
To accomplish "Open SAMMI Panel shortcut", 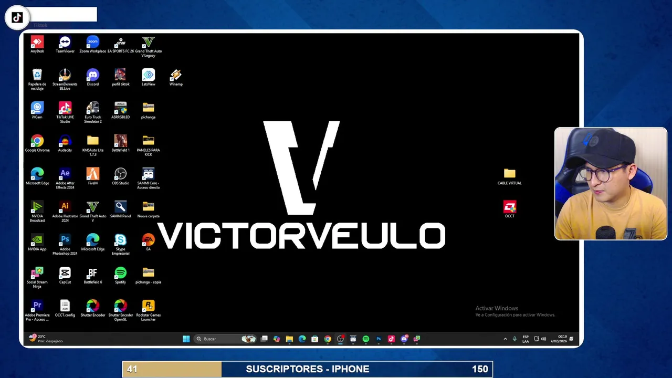I will coord(121,209).
